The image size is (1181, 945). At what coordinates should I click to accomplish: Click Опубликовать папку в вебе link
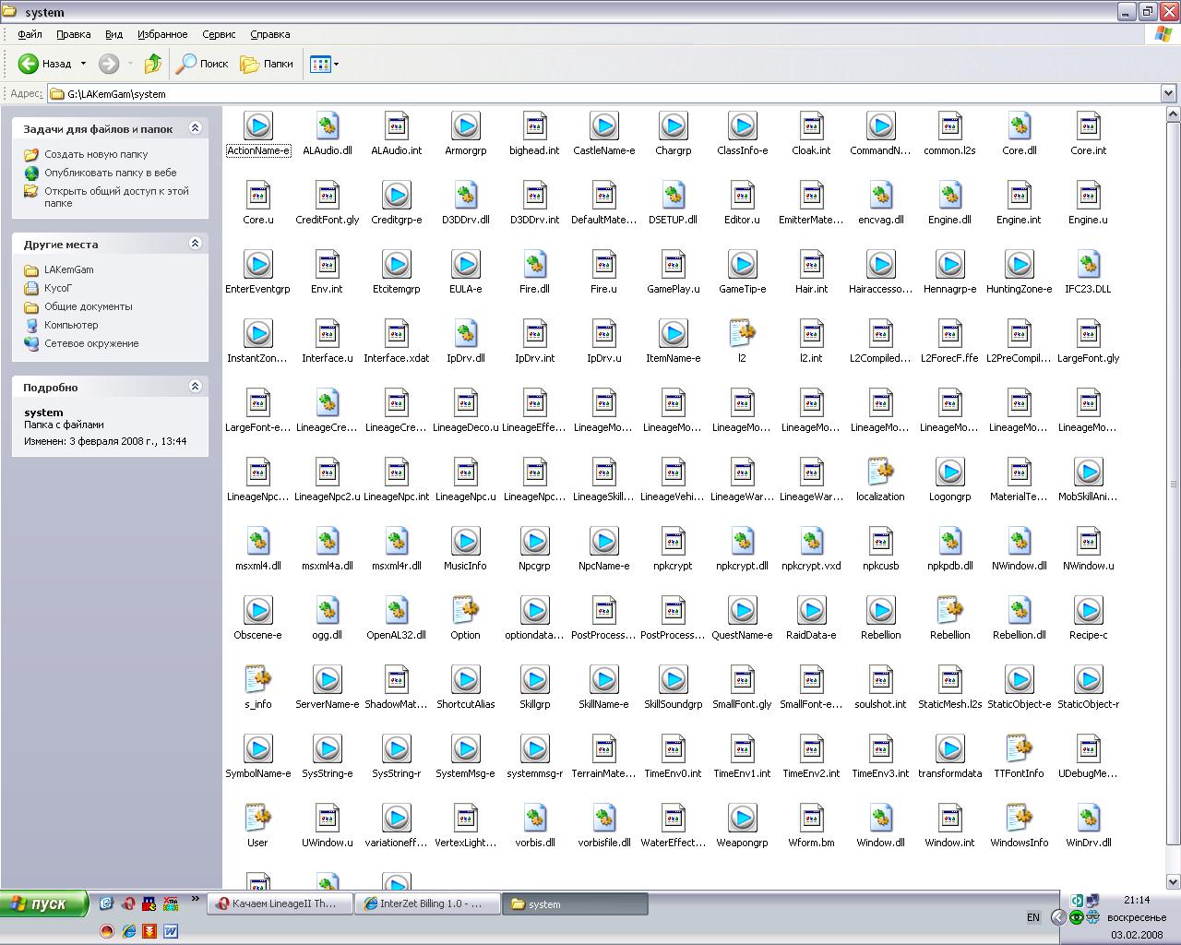point(111,173)
